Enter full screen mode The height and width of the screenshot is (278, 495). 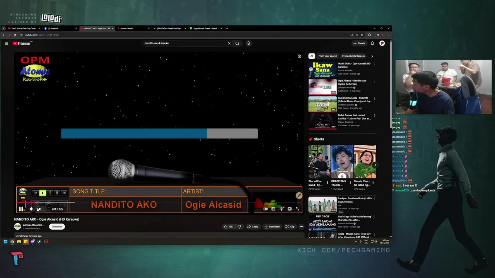pyautogui.click(x=297, y=209)
